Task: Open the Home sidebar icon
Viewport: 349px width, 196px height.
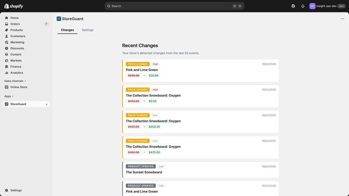Action: [7, 18]
